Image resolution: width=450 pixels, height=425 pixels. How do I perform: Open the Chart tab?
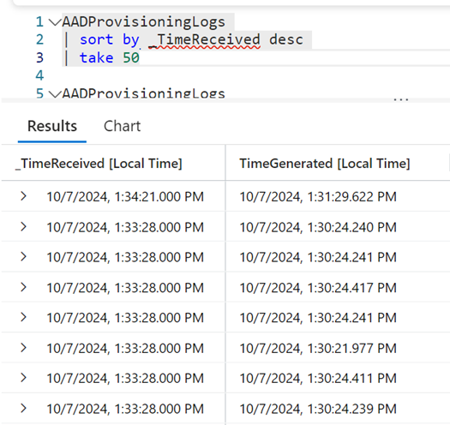[x=123, y=126]
